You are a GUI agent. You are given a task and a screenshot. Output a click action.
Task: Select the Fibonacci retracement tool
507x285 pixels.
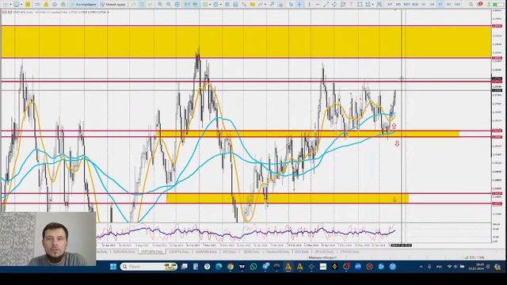pyautogui.click(x=343, y=5)
